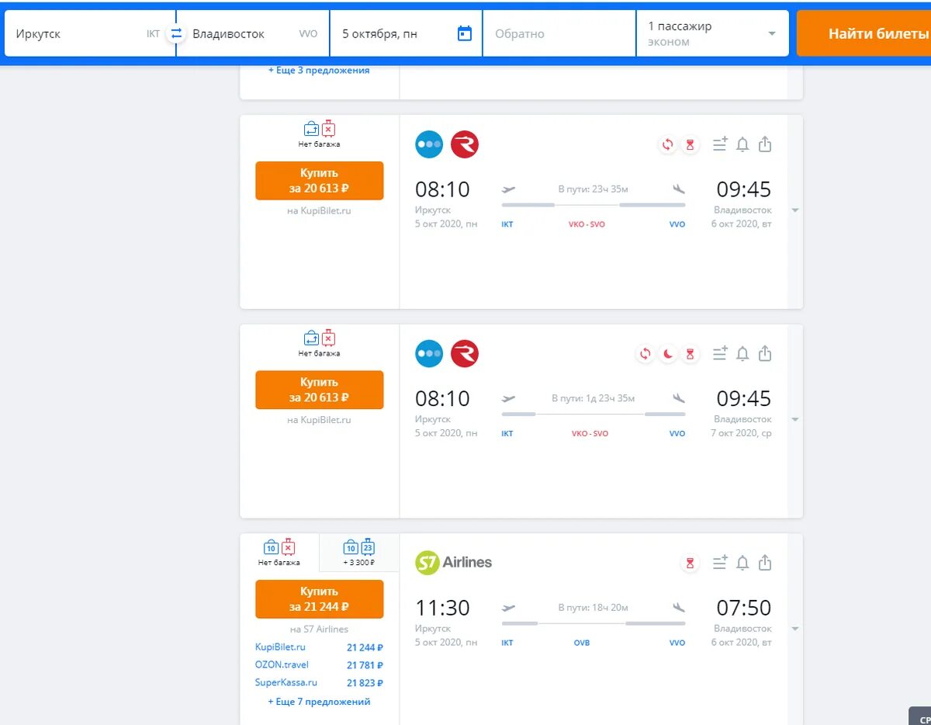Click hourglass icon on 1д 23ч 35м flight
This screenshot has width=931, height=725.
coord(689,354)
